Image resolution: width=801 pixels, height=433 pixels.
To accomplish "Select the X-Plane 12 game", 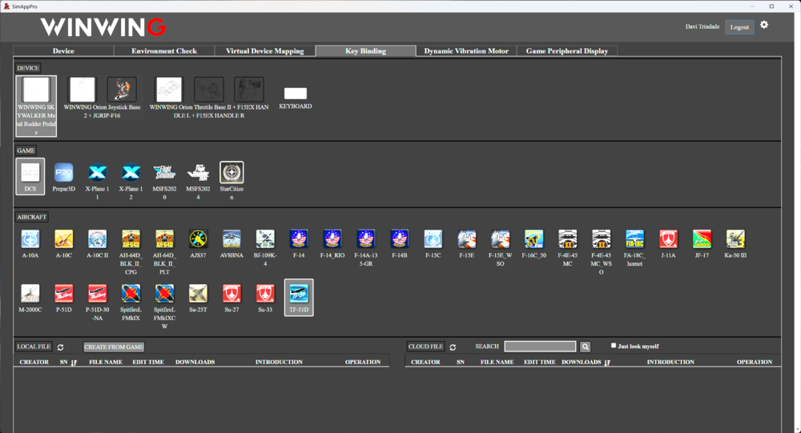I will (131, 173).
